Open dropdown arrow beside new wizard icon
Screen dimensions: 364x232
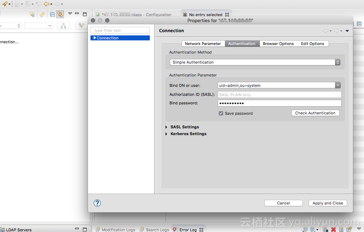pos(9,4)
